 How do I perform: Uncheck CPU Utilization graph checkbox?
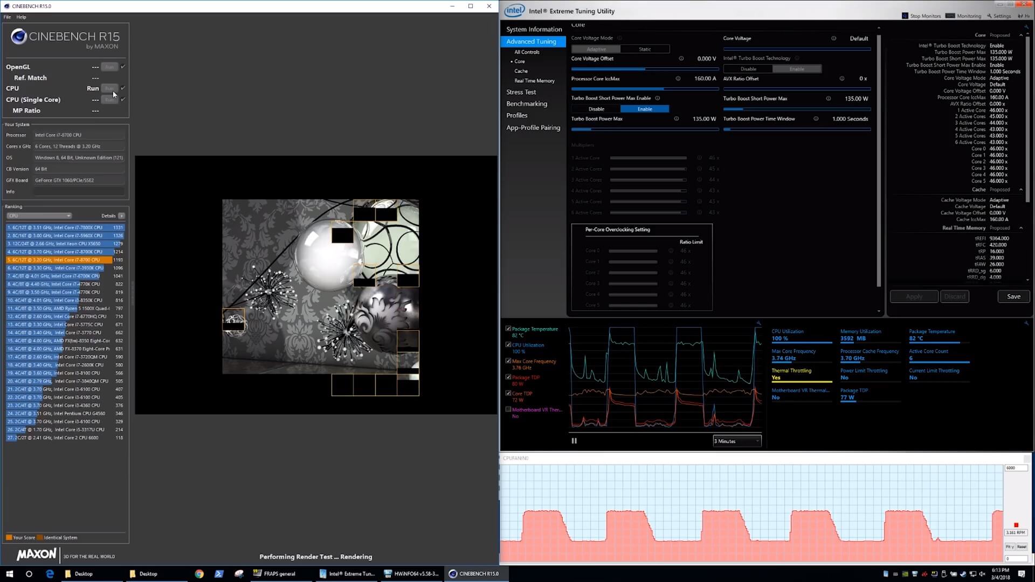(x=508, y=345)
